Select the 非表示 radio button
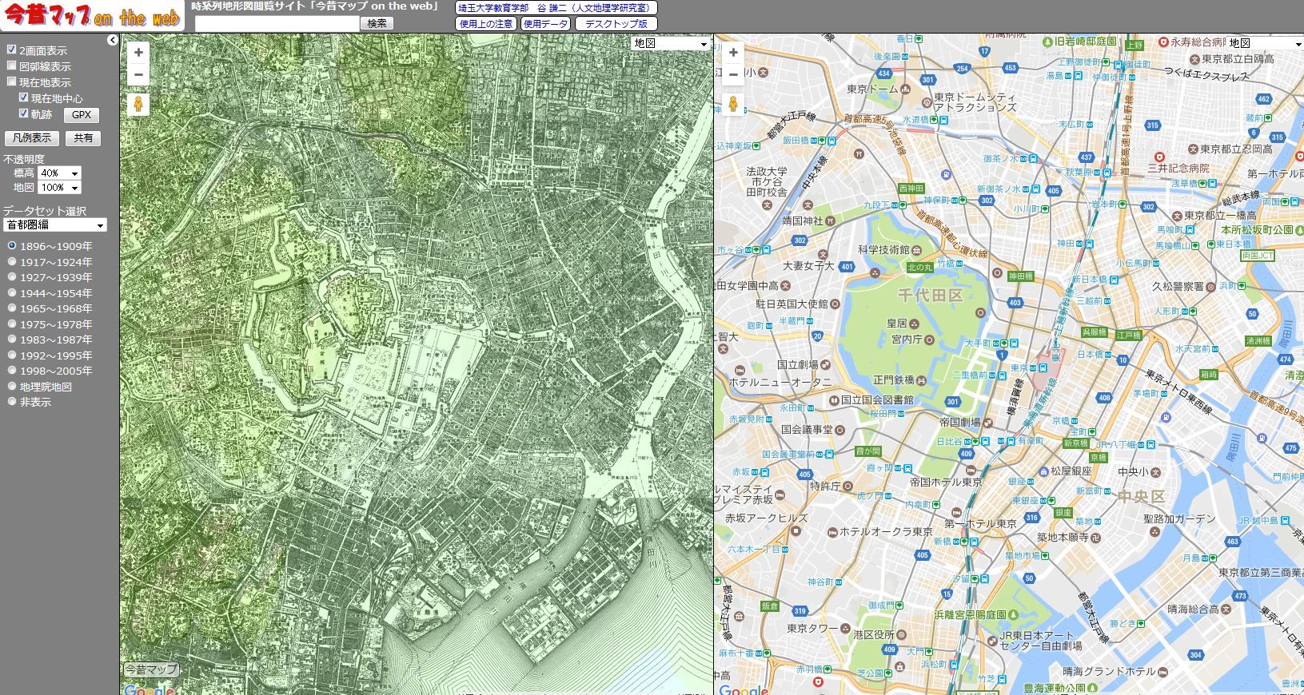 click(x=12, y=401)
